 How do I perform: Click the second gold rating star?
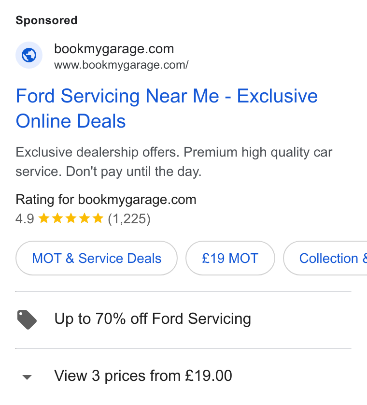[57, 218]
